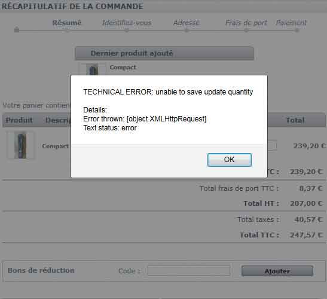Click the Compact product image in cart table
The image size is (327, 299).
pos(20,145)
